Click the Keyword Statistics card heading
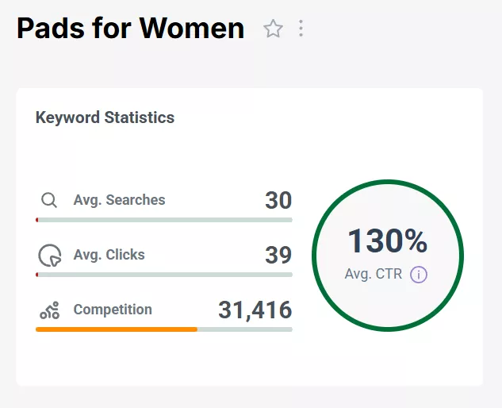502x408 pixels. point(105,118)
